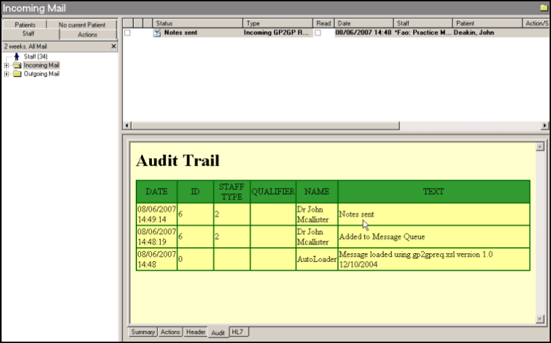Viewport: 551px width, 343px height.
Task: Click the Incoming Mail folder icon
Action: 17,65
